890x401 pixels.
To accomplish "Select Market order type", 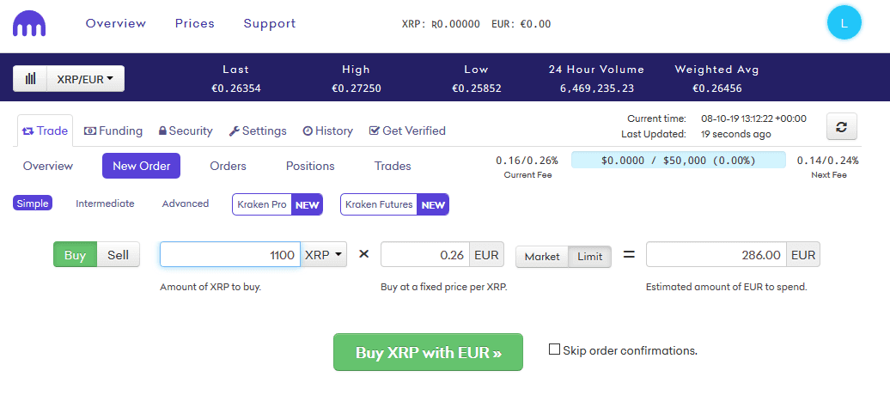I will click(542, 257).
